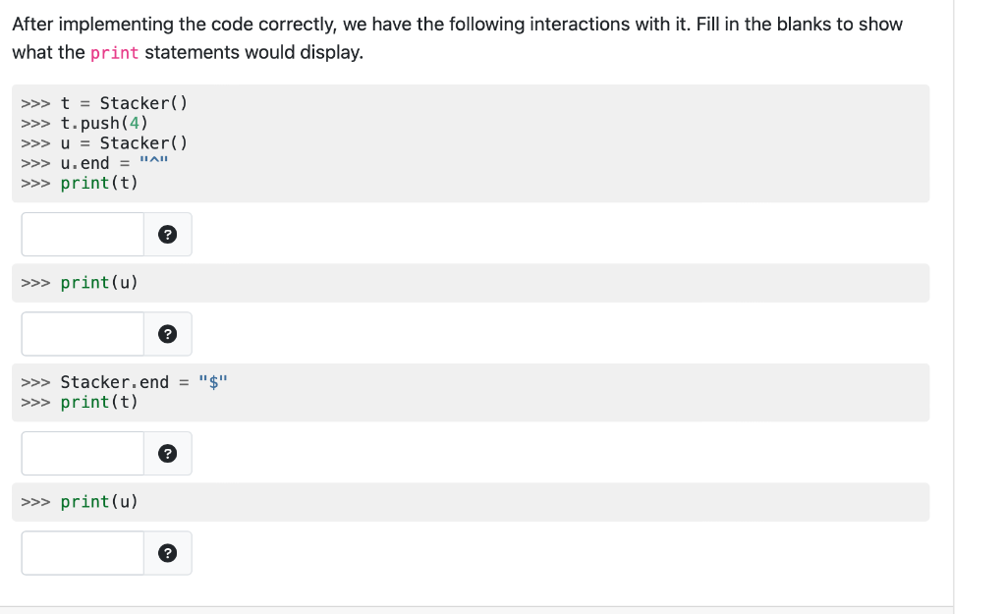Viewport: 1006px width, 614px height.
Task: Click the help icon beside the first answer box
Action: point(167,234)
